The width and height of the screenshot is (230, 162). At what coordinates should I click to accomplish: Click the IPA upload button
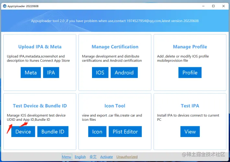(51, 72)
